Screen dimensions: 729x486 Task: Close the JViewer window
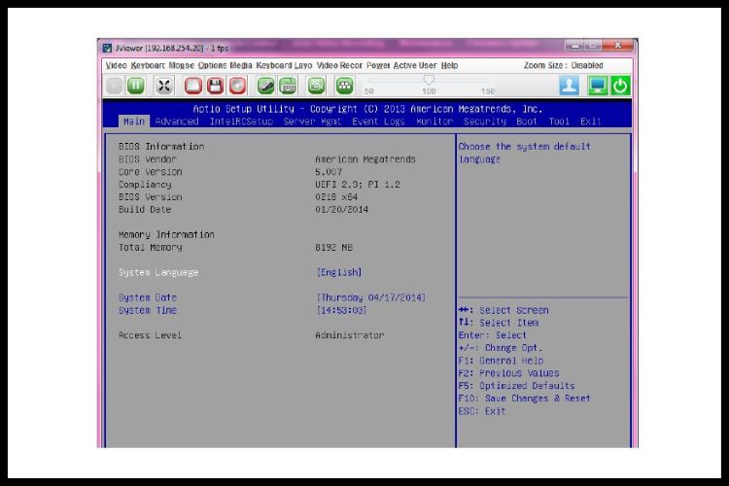point(618,45)
